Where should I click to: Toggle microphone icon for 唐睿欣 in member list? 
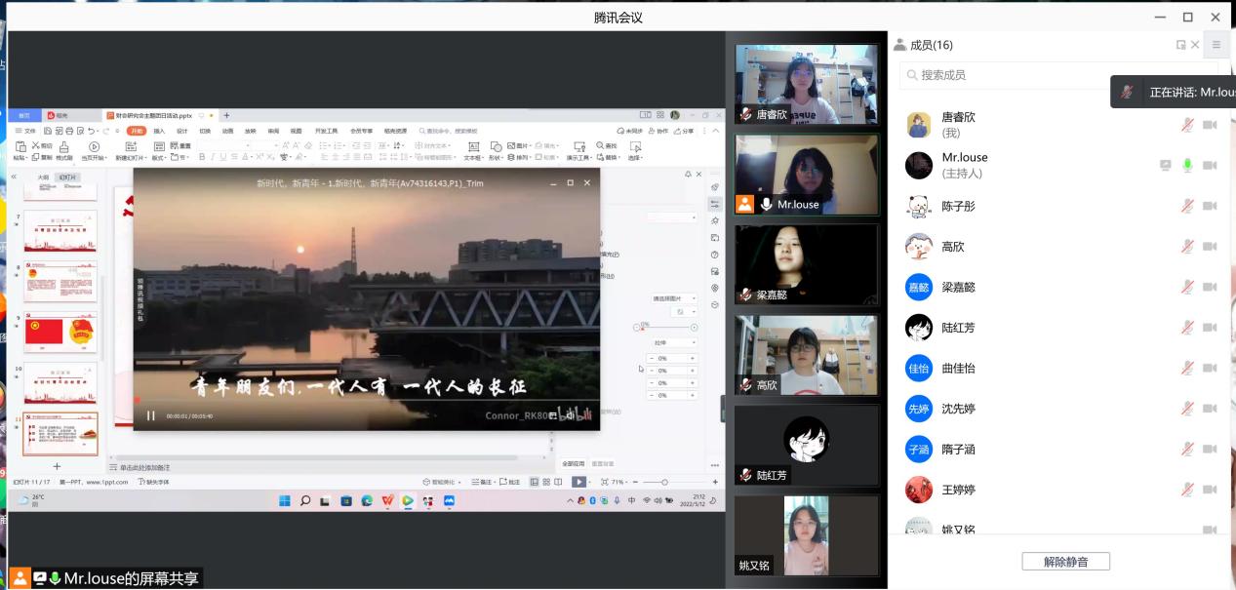point(1187,125)
